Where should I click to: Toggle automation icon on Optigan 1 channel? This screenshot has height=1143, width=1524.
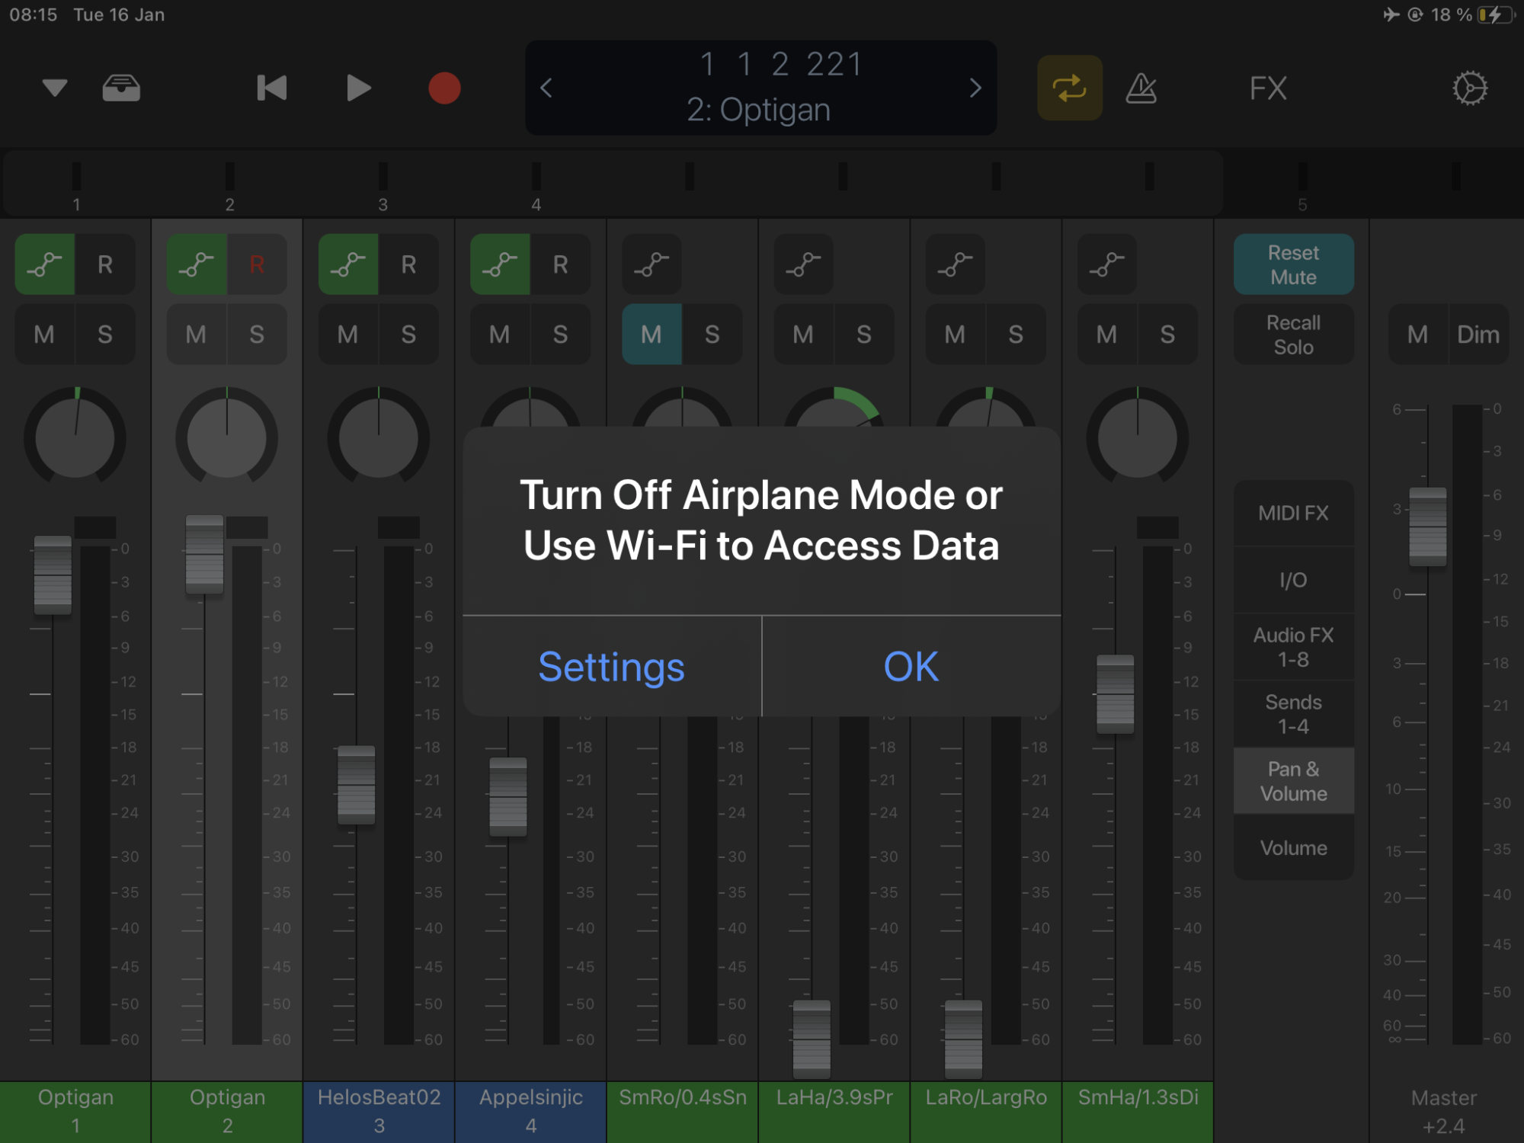(x=45, y=264)
